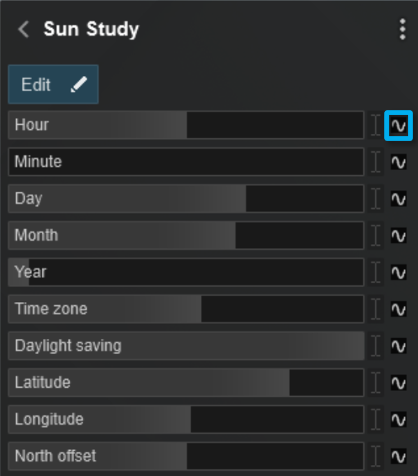Toggle the Longitude animation curve icon
This screenshot has height=476, width=418.
coord(398,420)
